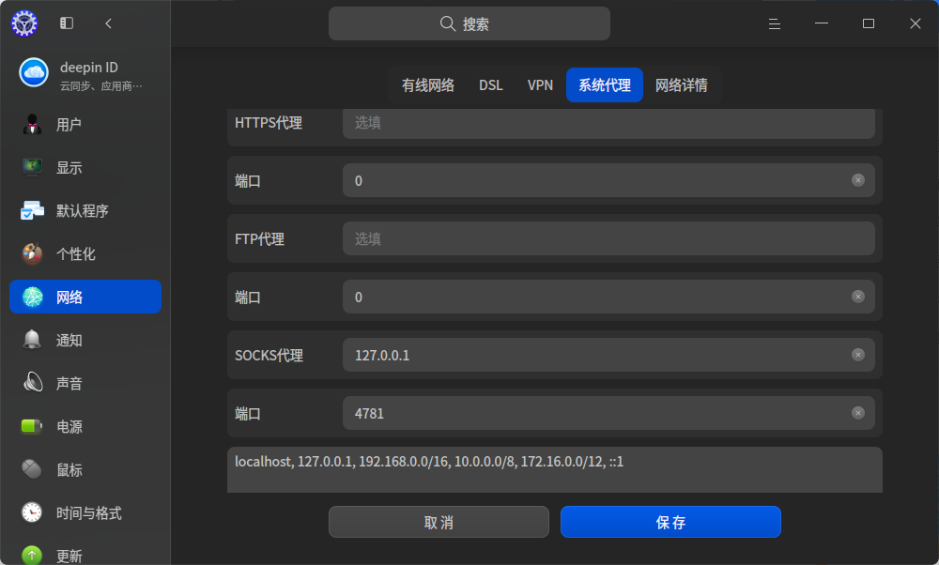This screenshot has width=939, height=565.
Task: Switch to the VPN tab
Action: [540, 85]
